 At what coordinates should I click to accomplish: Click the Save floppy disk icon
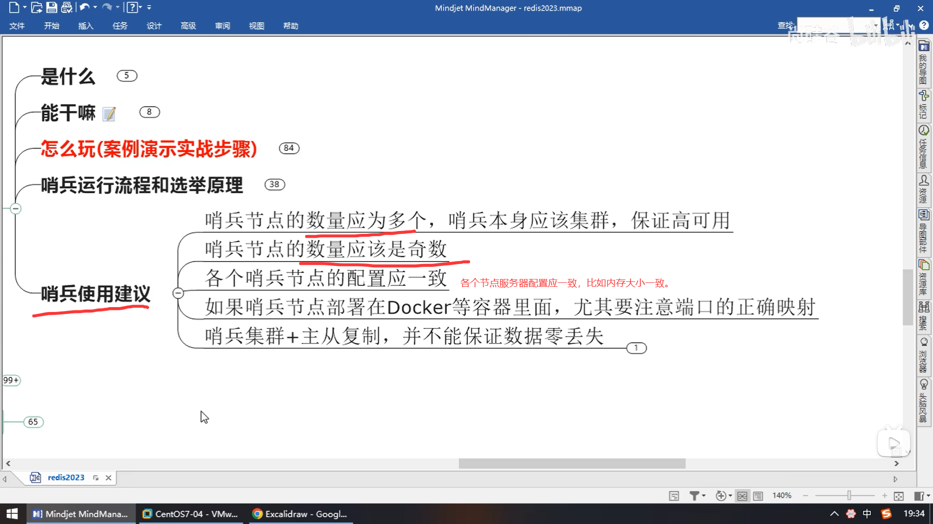tap(52, 7)
